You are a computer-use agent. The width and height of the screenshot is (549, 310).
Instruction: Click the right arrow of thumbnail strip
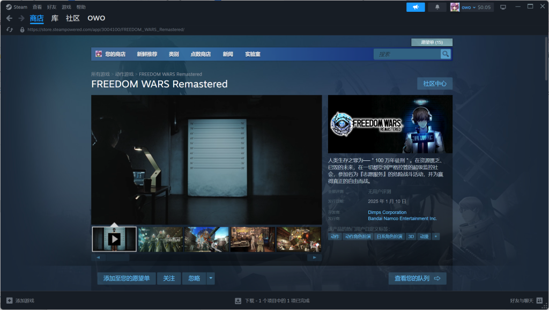(314, 257)
